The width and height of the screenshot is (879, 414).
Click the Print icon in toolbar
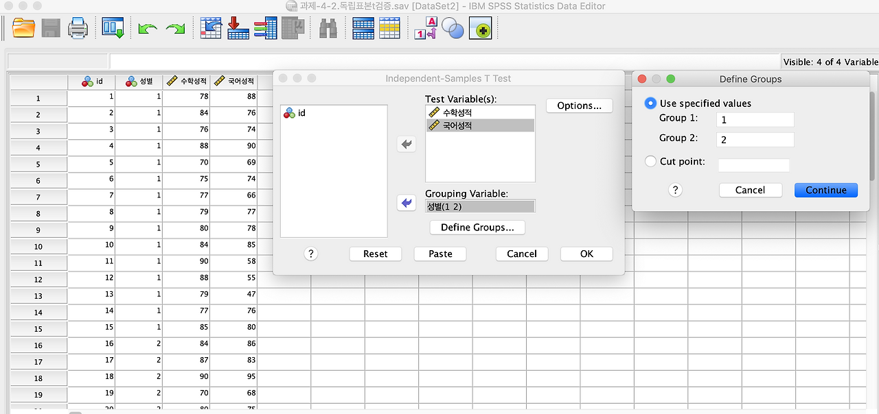(x=78, y=28)
